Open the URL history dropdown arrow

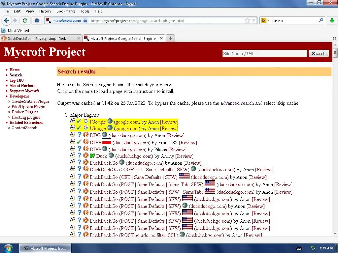tap(254, 21)
